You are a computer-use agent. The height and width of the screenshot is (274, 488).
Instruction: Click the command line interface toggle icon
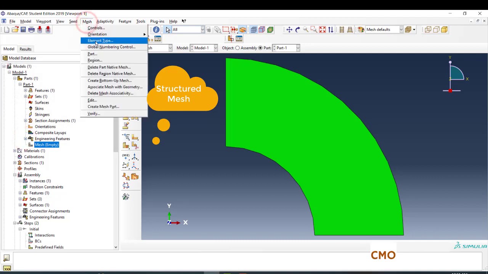click(6, 269)
